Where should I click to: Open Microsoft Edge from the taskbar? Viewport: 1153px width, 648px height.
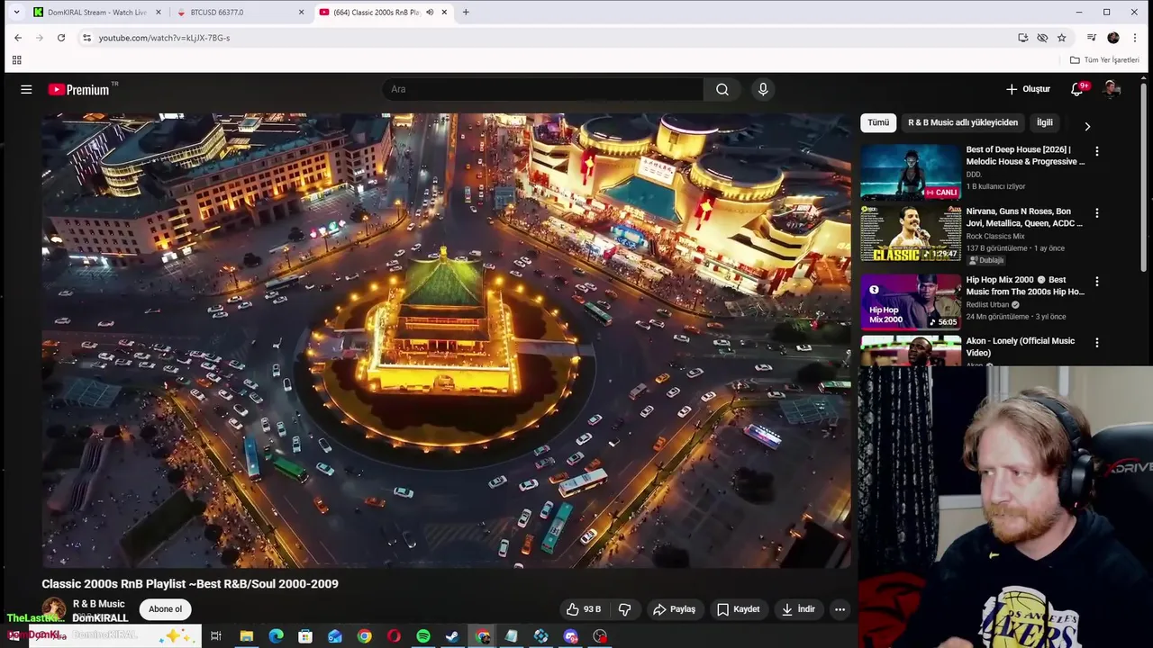(276, 636)
